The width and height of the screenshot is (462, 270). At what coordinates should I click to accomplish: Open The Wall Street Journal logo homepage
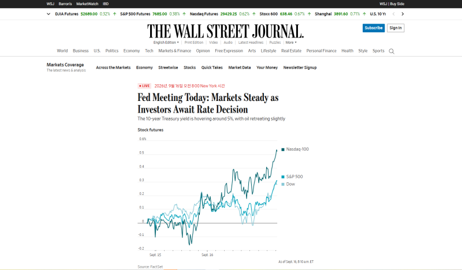[225, 31]
